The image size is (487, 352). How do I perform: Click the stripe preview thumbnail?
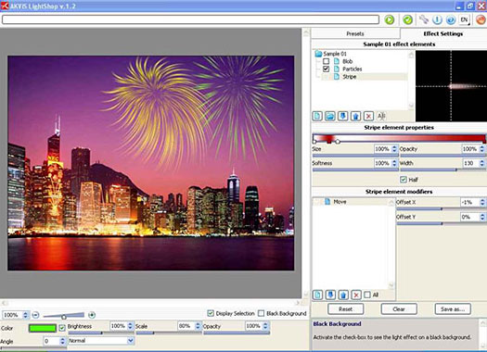[x=451, y=86]
